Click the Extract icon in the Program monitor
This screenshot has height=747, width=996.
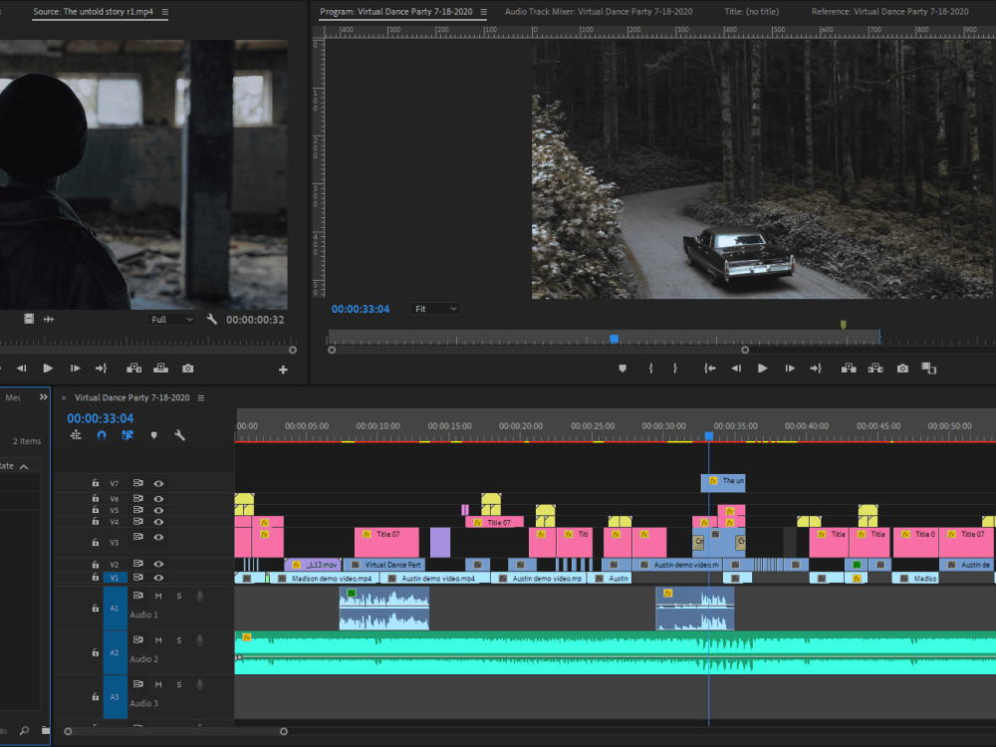[x=875, y=368]
